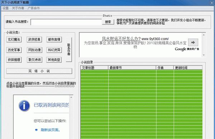Open the 风水财运不好怎么办 ad link
Image resolution: width=215 pixels, height=139 pixels.
point(121,39)
